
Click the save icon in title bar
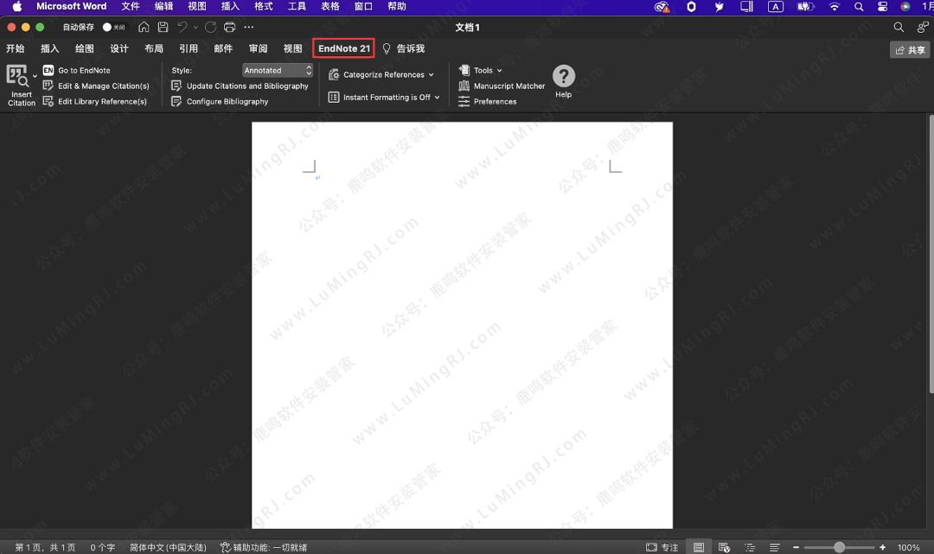click(x=163, y=28)
